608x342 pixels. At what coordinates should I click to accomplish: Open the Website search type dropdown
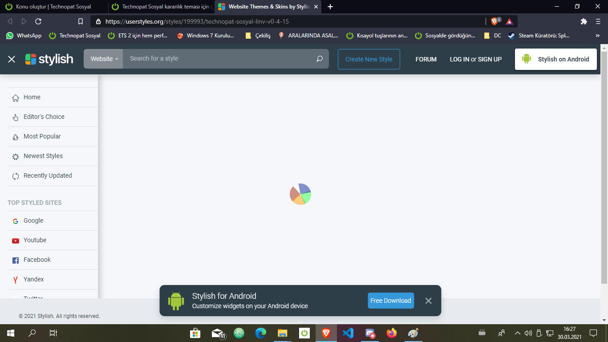[104, 59]
